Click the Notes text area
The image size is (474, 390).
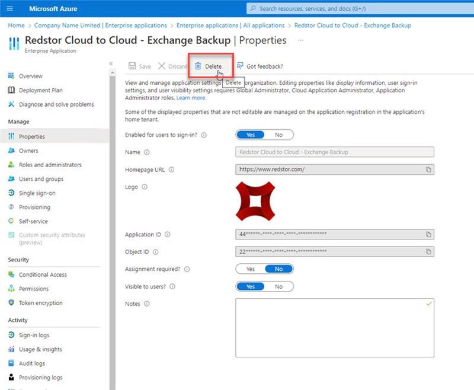click(x=335, y=328)
